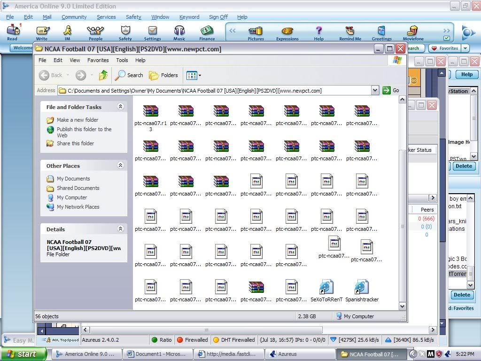Click Make a new folder link

[x=77, y=120]
